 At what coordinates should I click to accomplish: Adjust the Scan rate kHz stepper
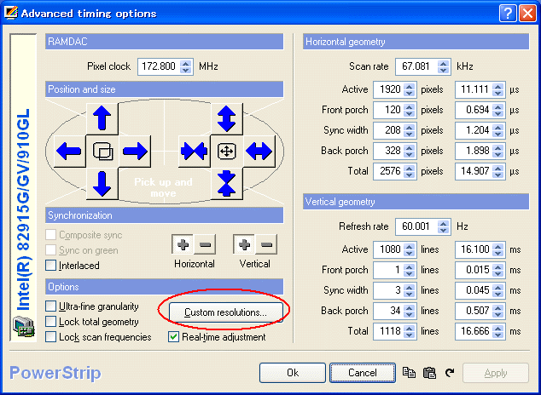(444, 66)
